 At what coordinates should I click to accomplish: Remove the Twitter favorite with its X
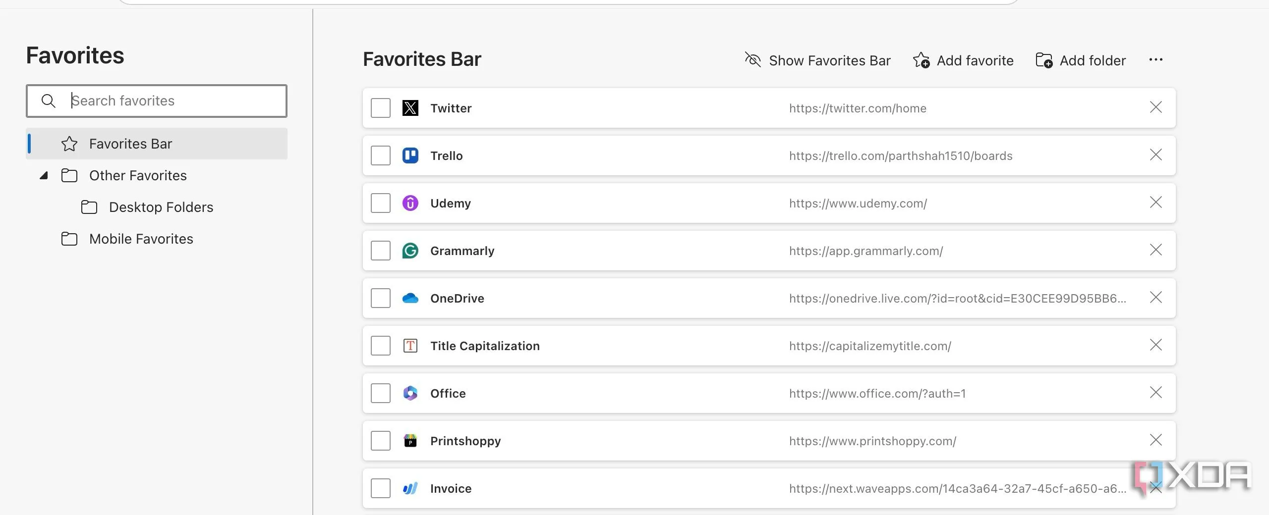pos(1155,107)
